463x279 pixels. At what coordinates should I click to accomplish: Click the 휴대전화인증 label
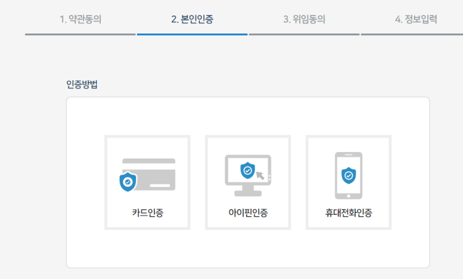349,213
